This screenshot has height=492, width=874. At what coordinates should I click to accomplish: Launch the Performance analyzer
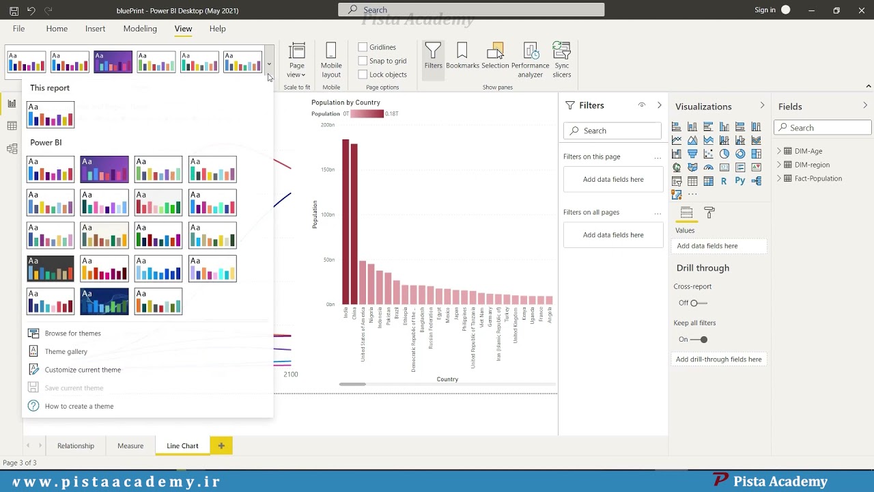point(530,60)
